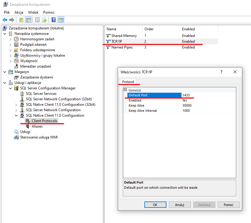
Task: Expand the Foldery udostępnione node
Action: tap(10, 50)
